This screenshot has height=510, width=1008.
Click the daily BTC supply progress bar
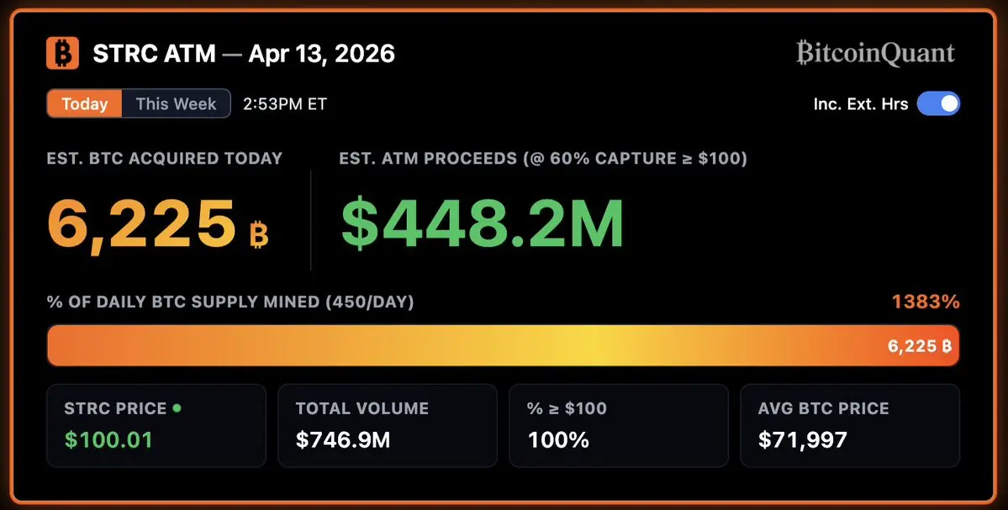click(x=504, y=345)
